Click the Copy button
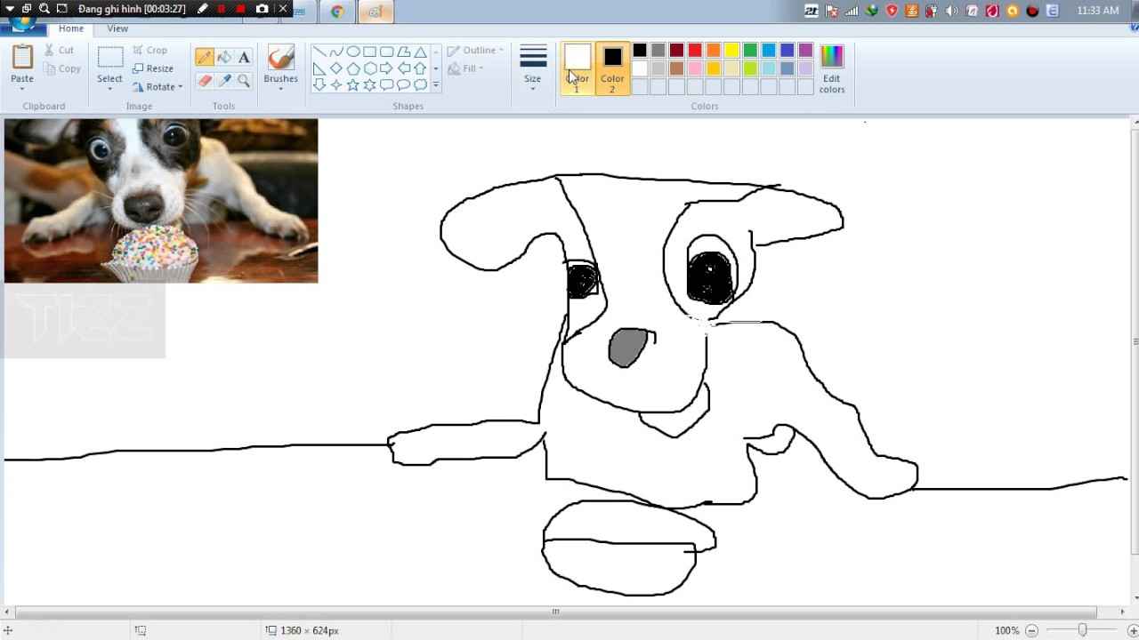This screenshot has width=1139, height=640. [x=62, y=68]
